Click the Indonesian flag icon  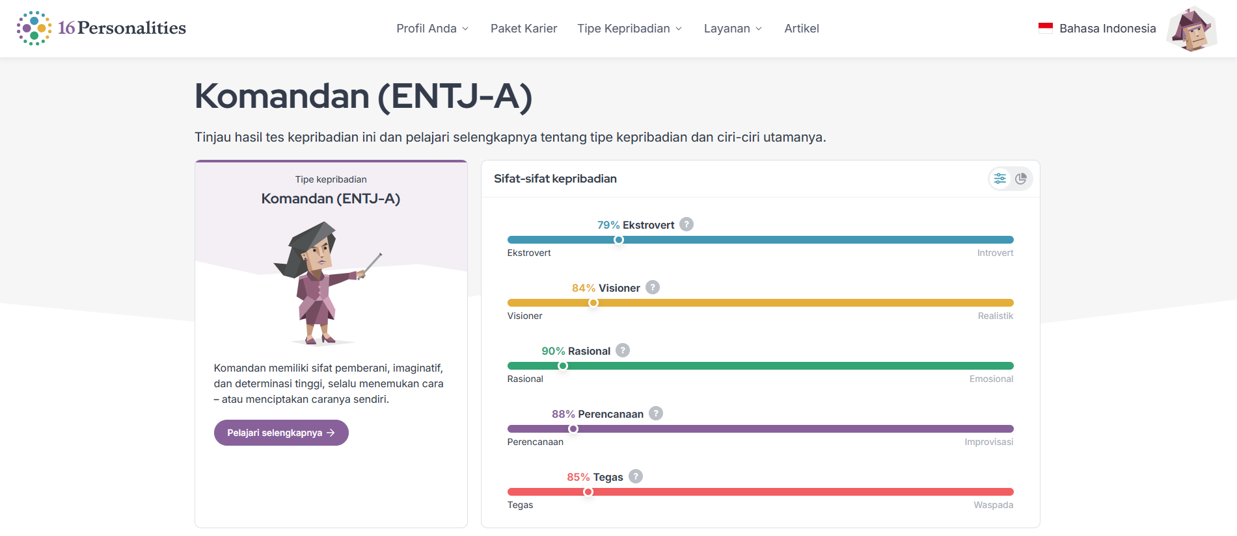(x=1045, y=28)
